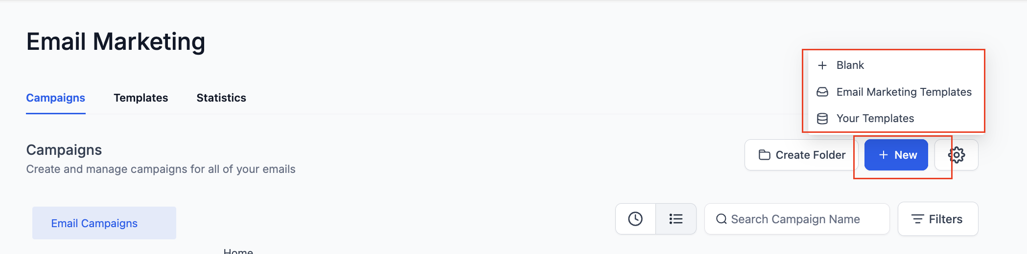The image size is (1027, 254).
Task: Open the settings gear next to New
Action: (957, 155)
